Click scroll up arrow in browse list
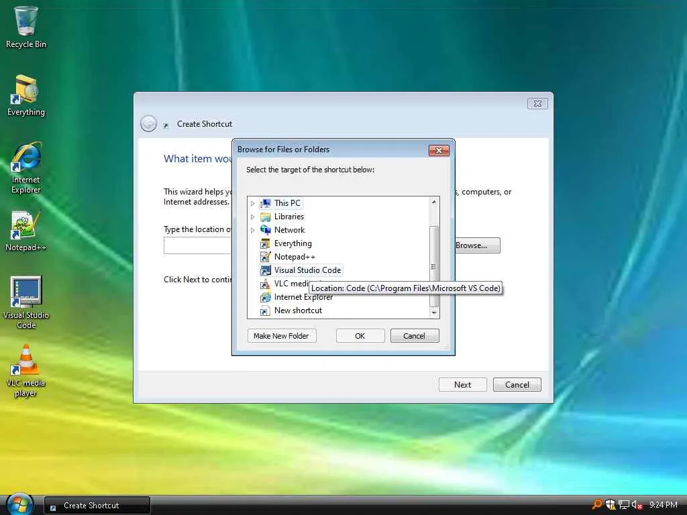Viewport: 687px width, 515px height. coord(434,202)
